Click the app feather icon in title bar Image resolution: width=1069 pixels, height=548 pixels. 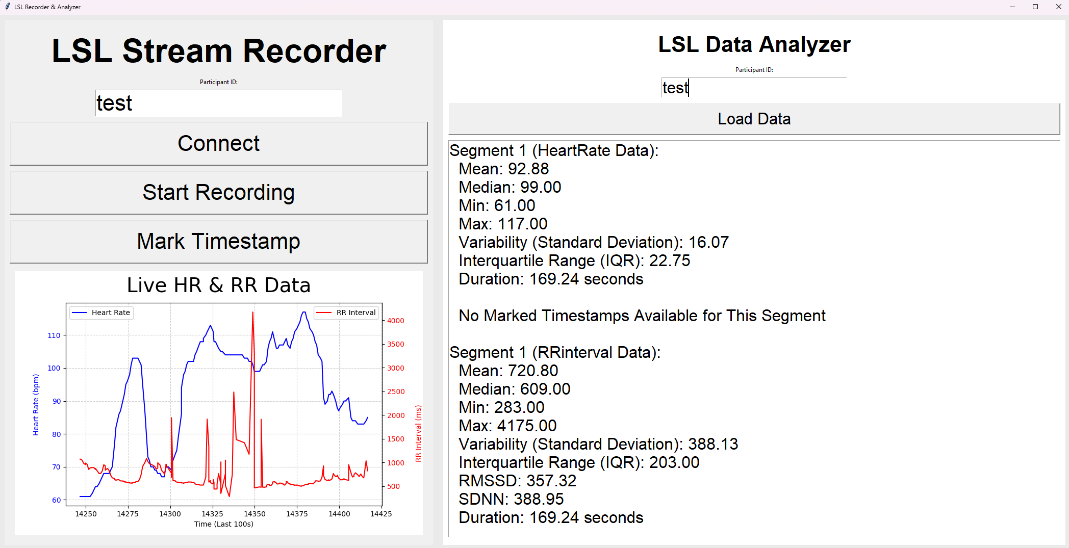click(7, 7)
